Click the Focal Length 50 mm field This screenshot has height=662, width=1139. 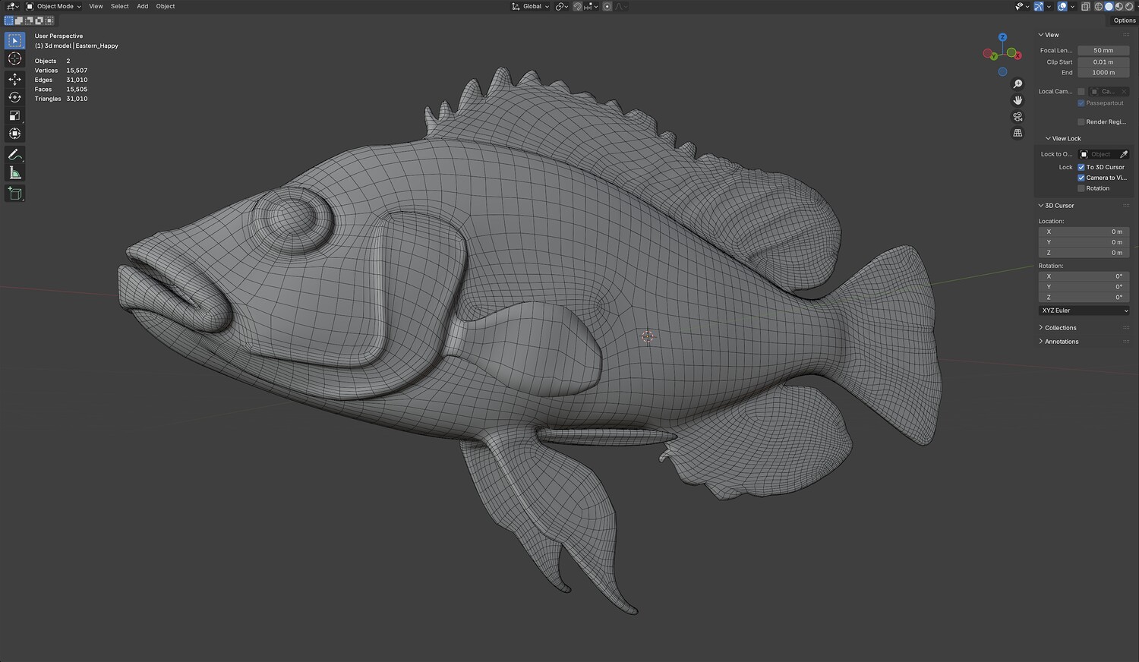pyautogui.click(x=1103, y=50)
